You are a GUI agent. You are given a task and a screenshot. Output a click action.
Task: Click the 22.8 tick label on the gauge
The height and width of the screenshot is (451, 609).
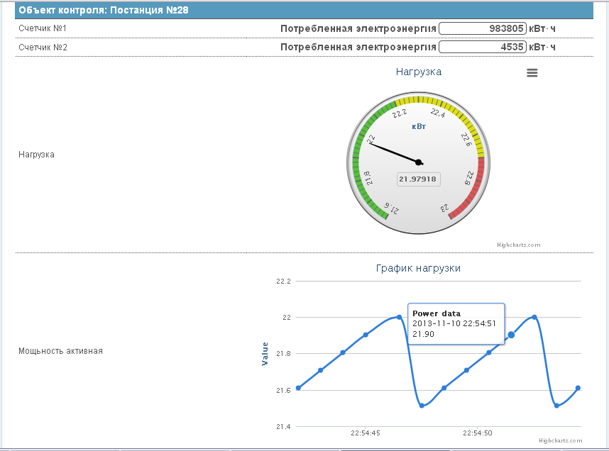point(469,178)
